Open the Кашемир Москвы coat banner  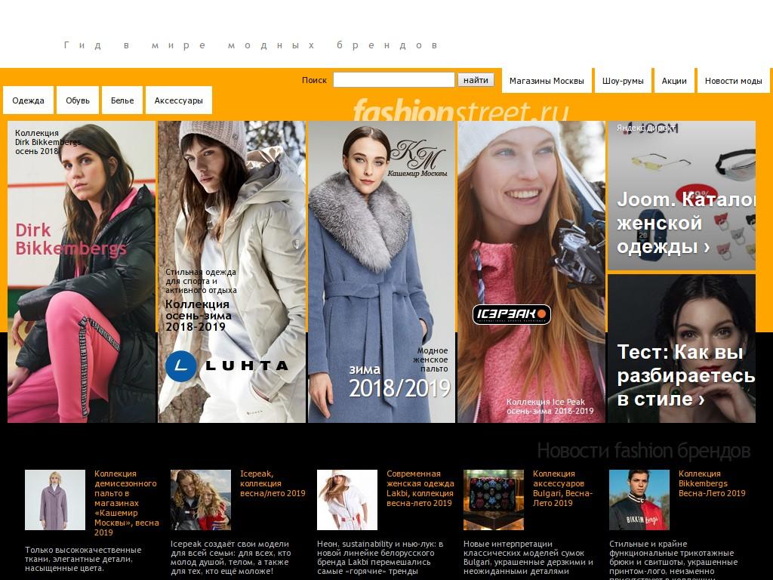(x=381, y=272)
